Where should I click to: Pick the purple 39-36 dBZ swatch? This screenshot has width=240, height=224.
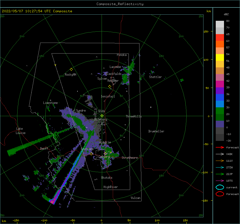pyautogui.click(x=220, y=91)
